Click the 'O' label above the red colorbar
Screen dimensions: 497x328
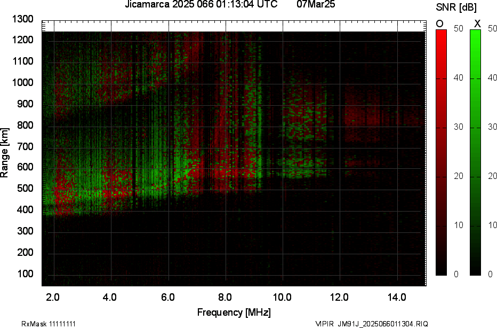click(440, 24)
